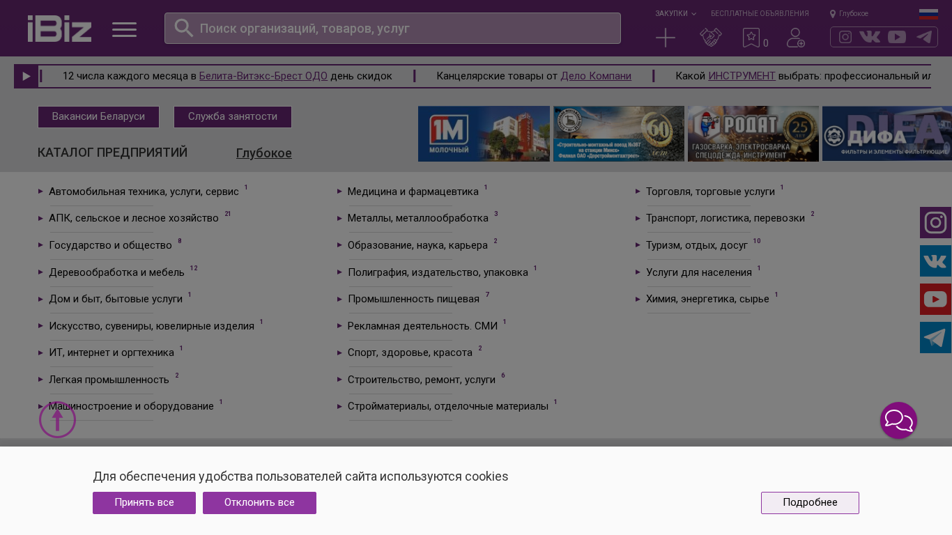The image size is (952, 535).
Task: Open Рекламная деятельность. СМИ category
Action: (x=422, y=326)
